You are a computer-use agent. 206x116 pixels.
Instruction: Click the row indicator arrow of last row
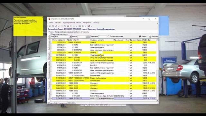click(x=51, y=98)
